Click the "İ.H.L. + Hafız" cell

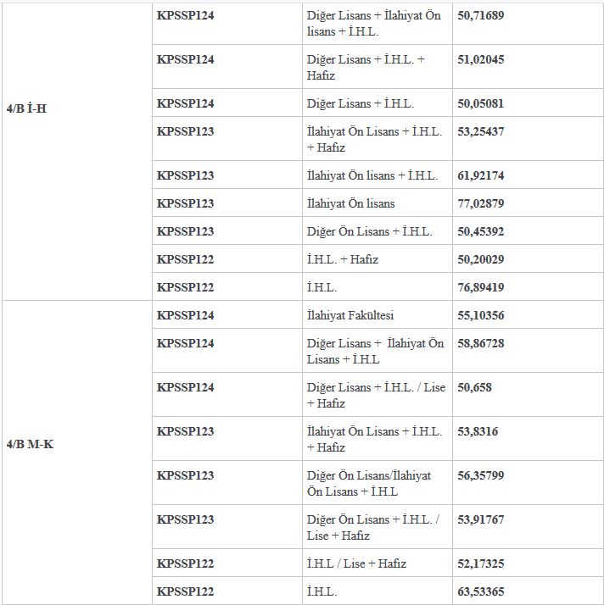(x=343, y=259)
